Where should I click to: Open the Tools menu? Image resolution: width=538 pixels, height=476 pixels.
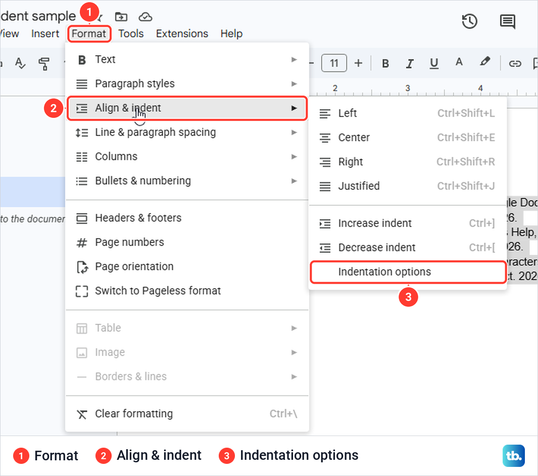[x=131, y=34]
